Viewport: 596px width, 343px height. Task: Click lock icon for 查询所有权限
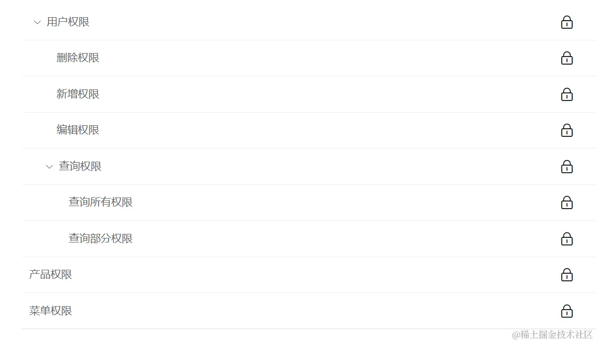(567, 203)
